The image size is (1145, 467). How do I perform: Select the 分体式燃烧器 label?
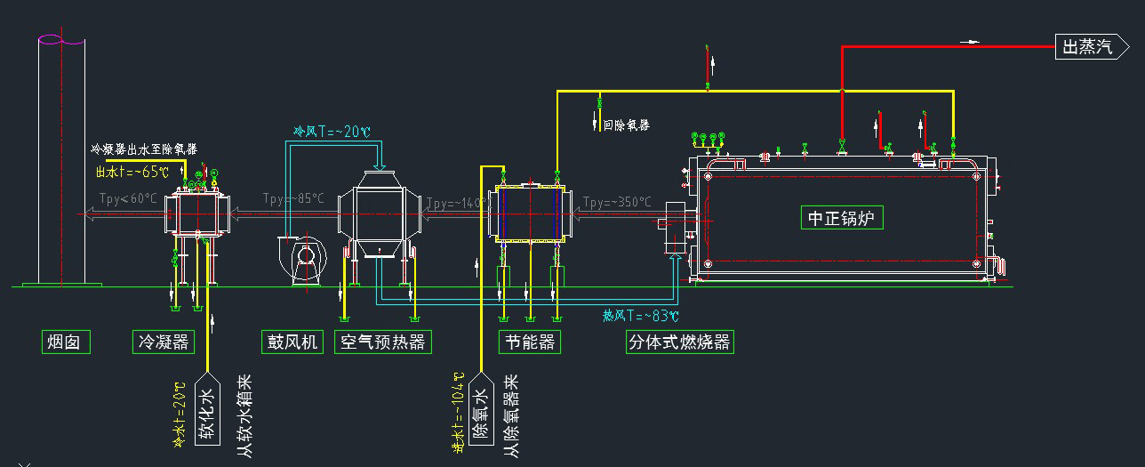[680, 342]
